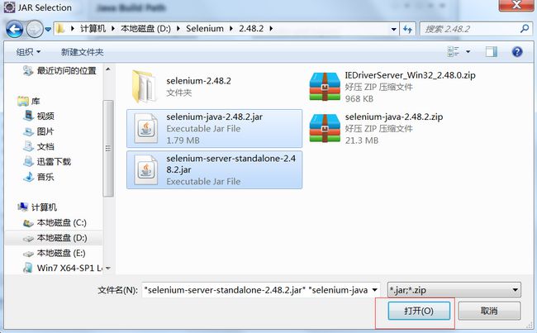Click the greyed forward navigation arrow
The height and width of the screenshot is (333, 537).
[35, 29]
